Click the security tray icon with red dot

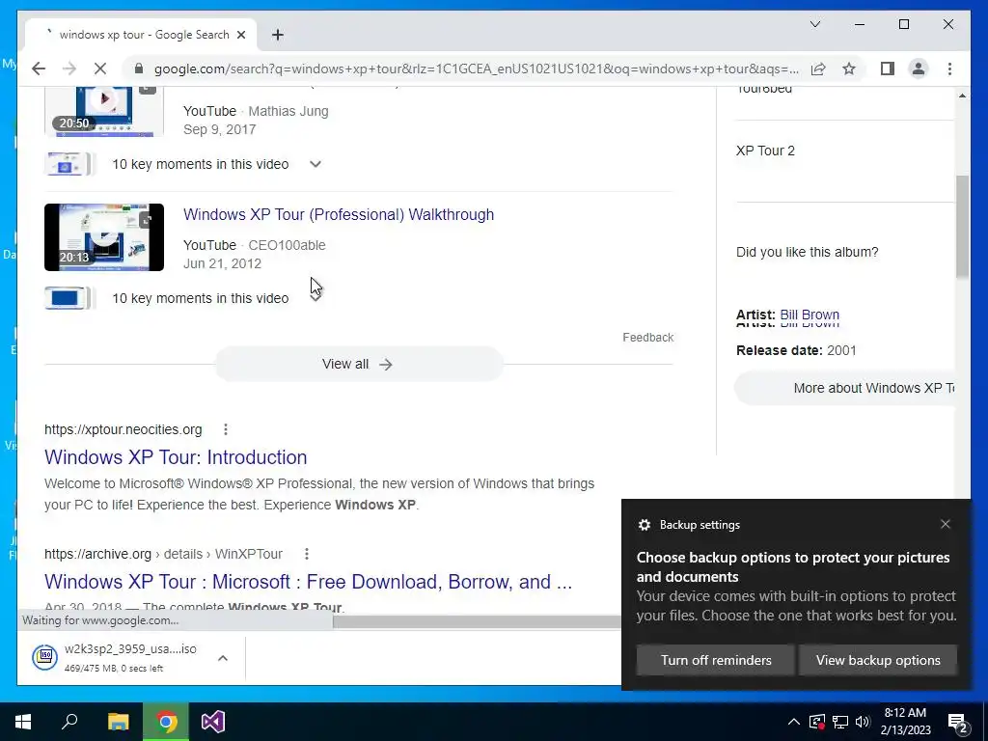[816, 722]
